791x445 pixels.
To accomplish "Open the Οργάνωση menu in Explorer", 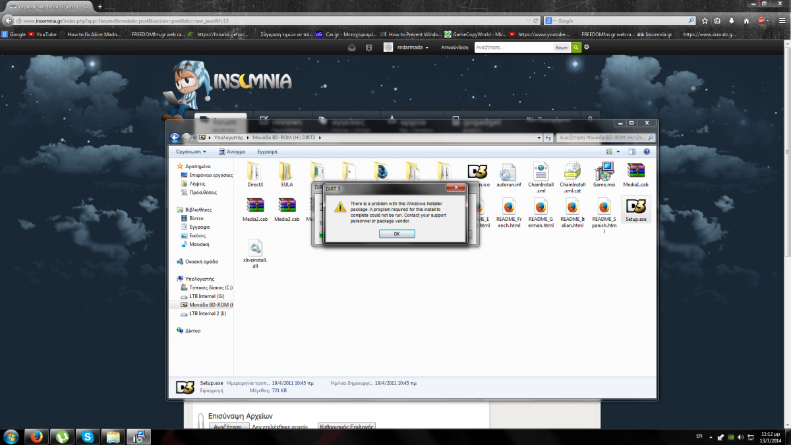I will coord(190,152).
